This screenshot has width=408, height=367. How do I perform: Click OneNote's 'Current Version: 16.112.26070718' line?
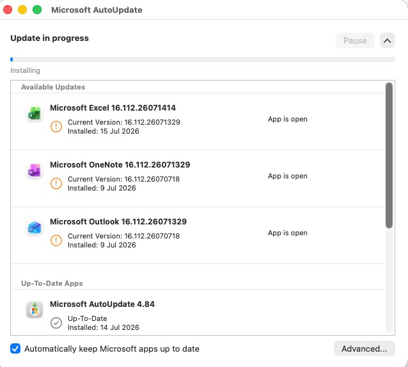[x=123, y=179]
